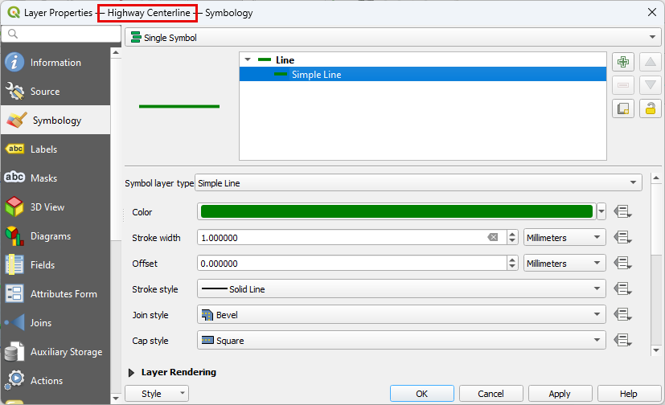Image resolution: width=665 pixels, height=405 pixels.
Task: Switch to the Labels tab
Action: click(x=43, y=149)
